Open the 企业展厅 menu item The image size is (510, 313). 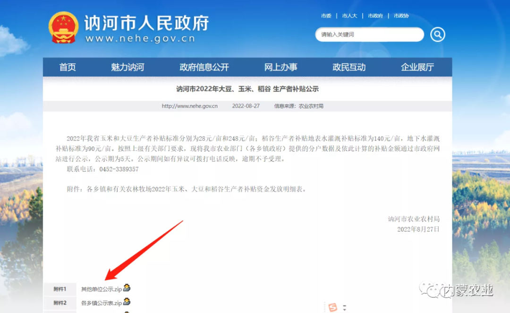point(417,67)
